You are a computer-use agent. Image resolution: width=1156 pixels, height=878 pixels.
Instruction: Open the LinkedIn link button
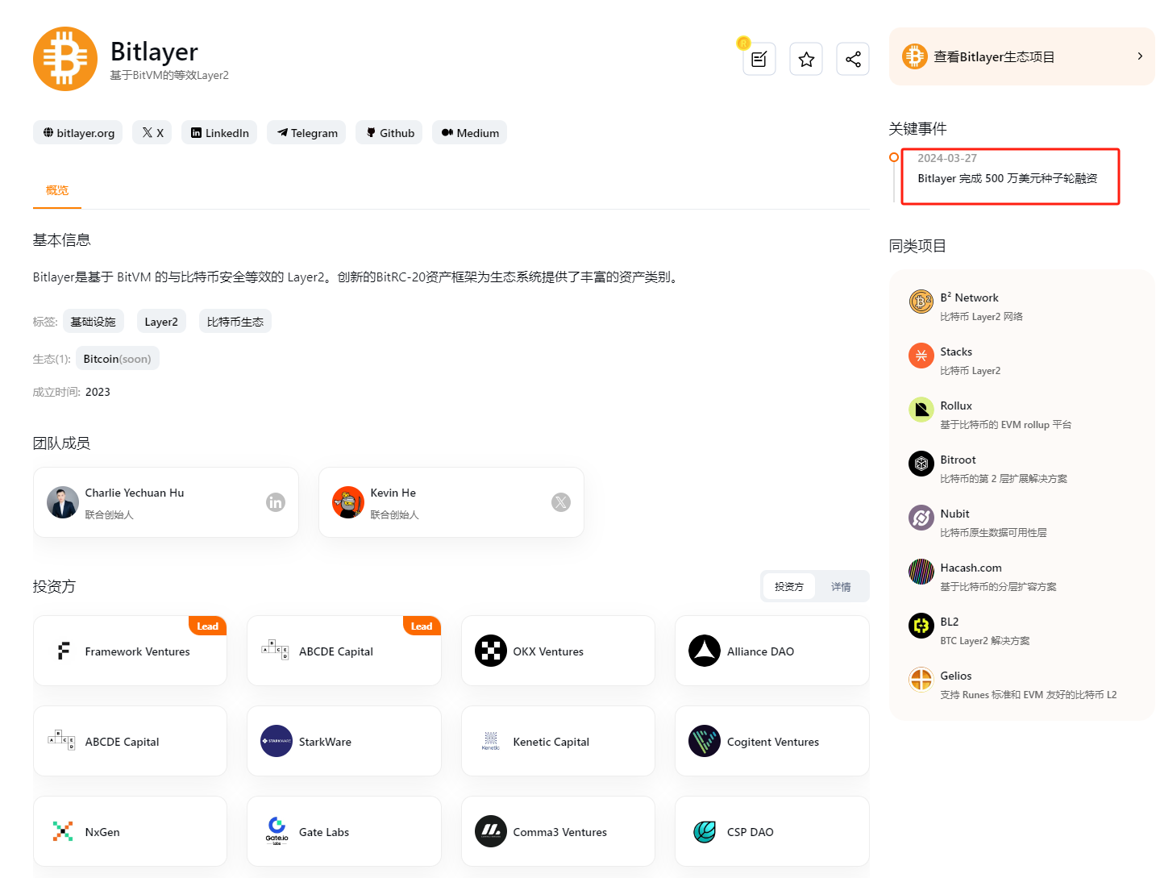(219, 133)
